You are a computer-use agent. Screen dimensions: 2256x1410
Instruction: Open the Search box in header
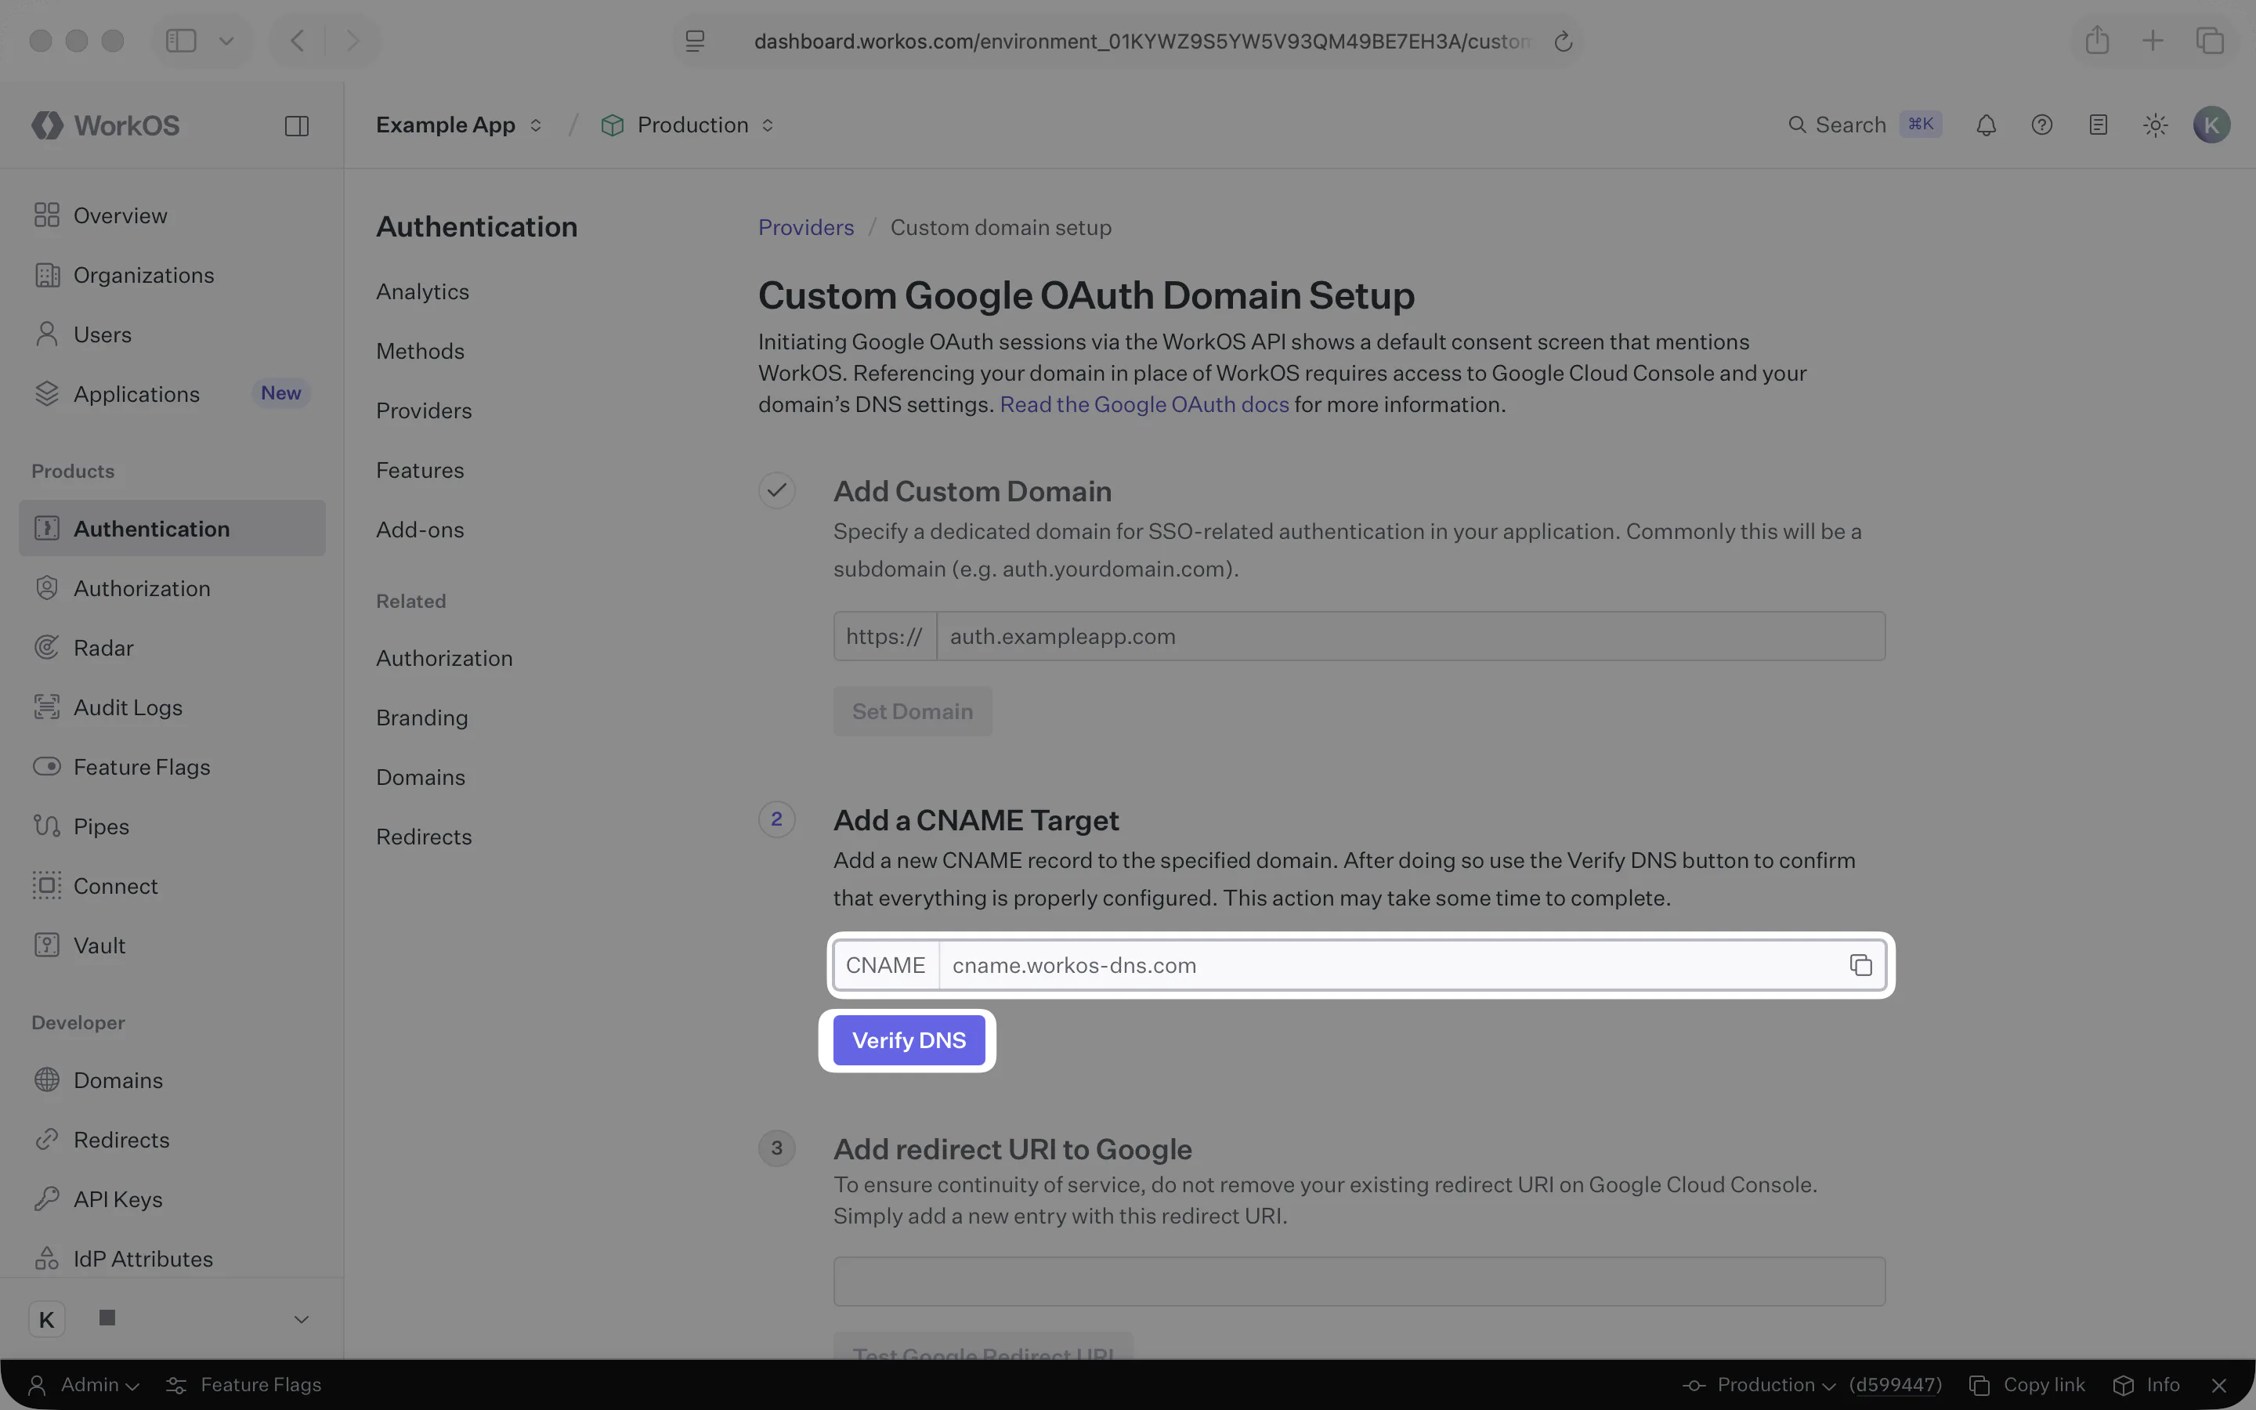pos(1864,125)
